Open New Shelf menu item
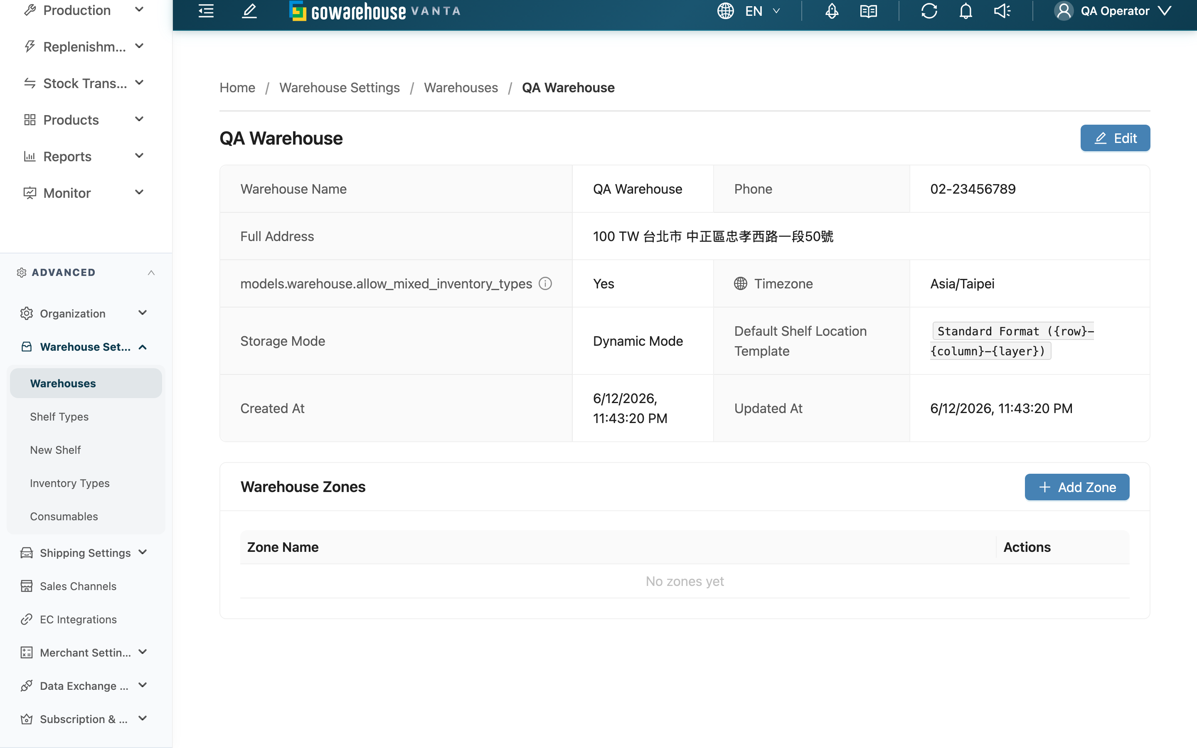Image resolution: width=1197 pixels, height=748 pixels. [86, 450]
